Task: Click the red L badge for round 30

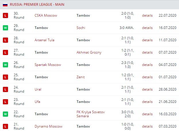Action: pyautogui.click(x=5, y=15)
